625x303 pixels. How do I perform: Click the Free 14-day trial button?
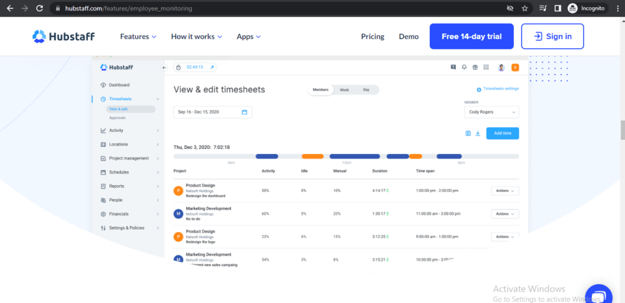(472, 36)
